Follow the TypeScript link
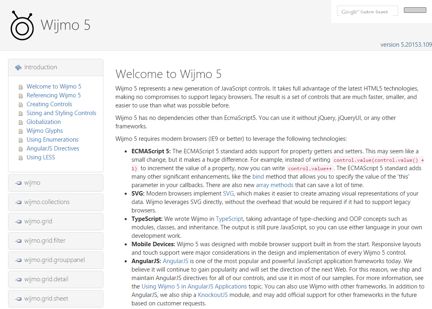Screen dimensions: 432x309 point(229,219)
